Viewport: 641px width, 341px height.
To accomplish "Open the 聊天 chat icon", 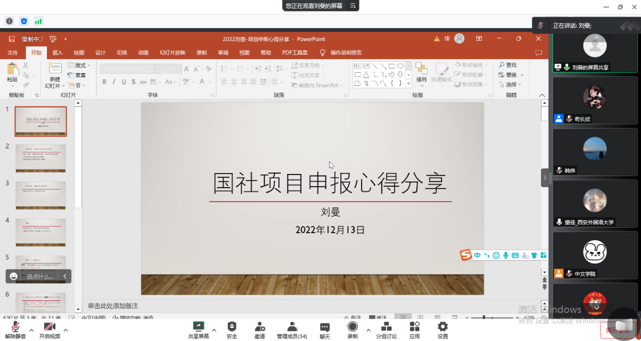I will [x=325, y=327].
